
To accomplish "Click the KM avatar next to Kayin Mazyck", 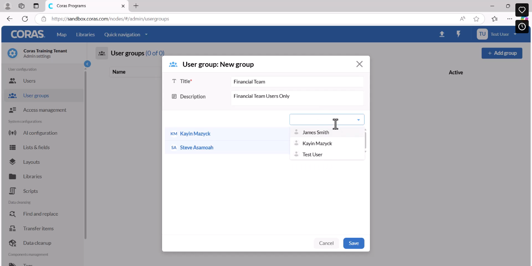I will click(x=174, y=134).
